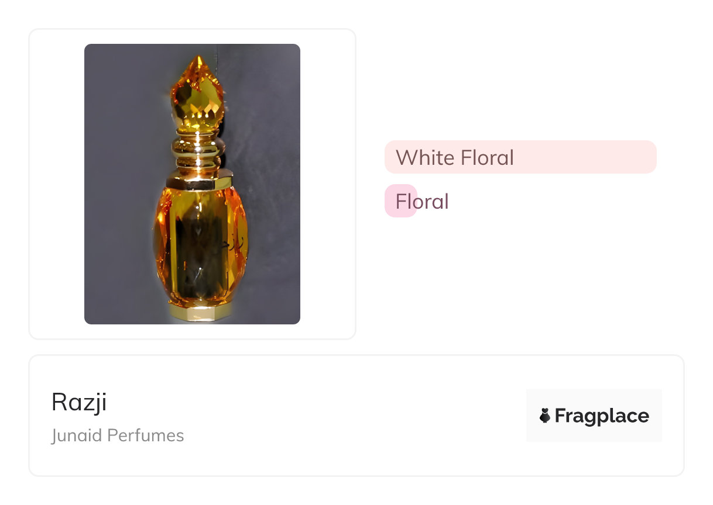The image size is (713, 505).
Task: Click the White Floral text label
Action: click(x=454, y=157)
